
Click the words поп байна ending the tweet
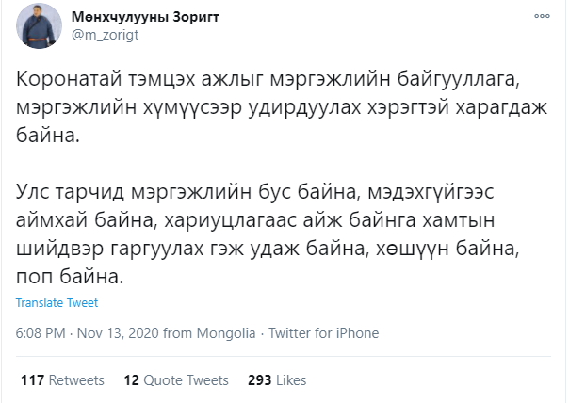[71, 278]
